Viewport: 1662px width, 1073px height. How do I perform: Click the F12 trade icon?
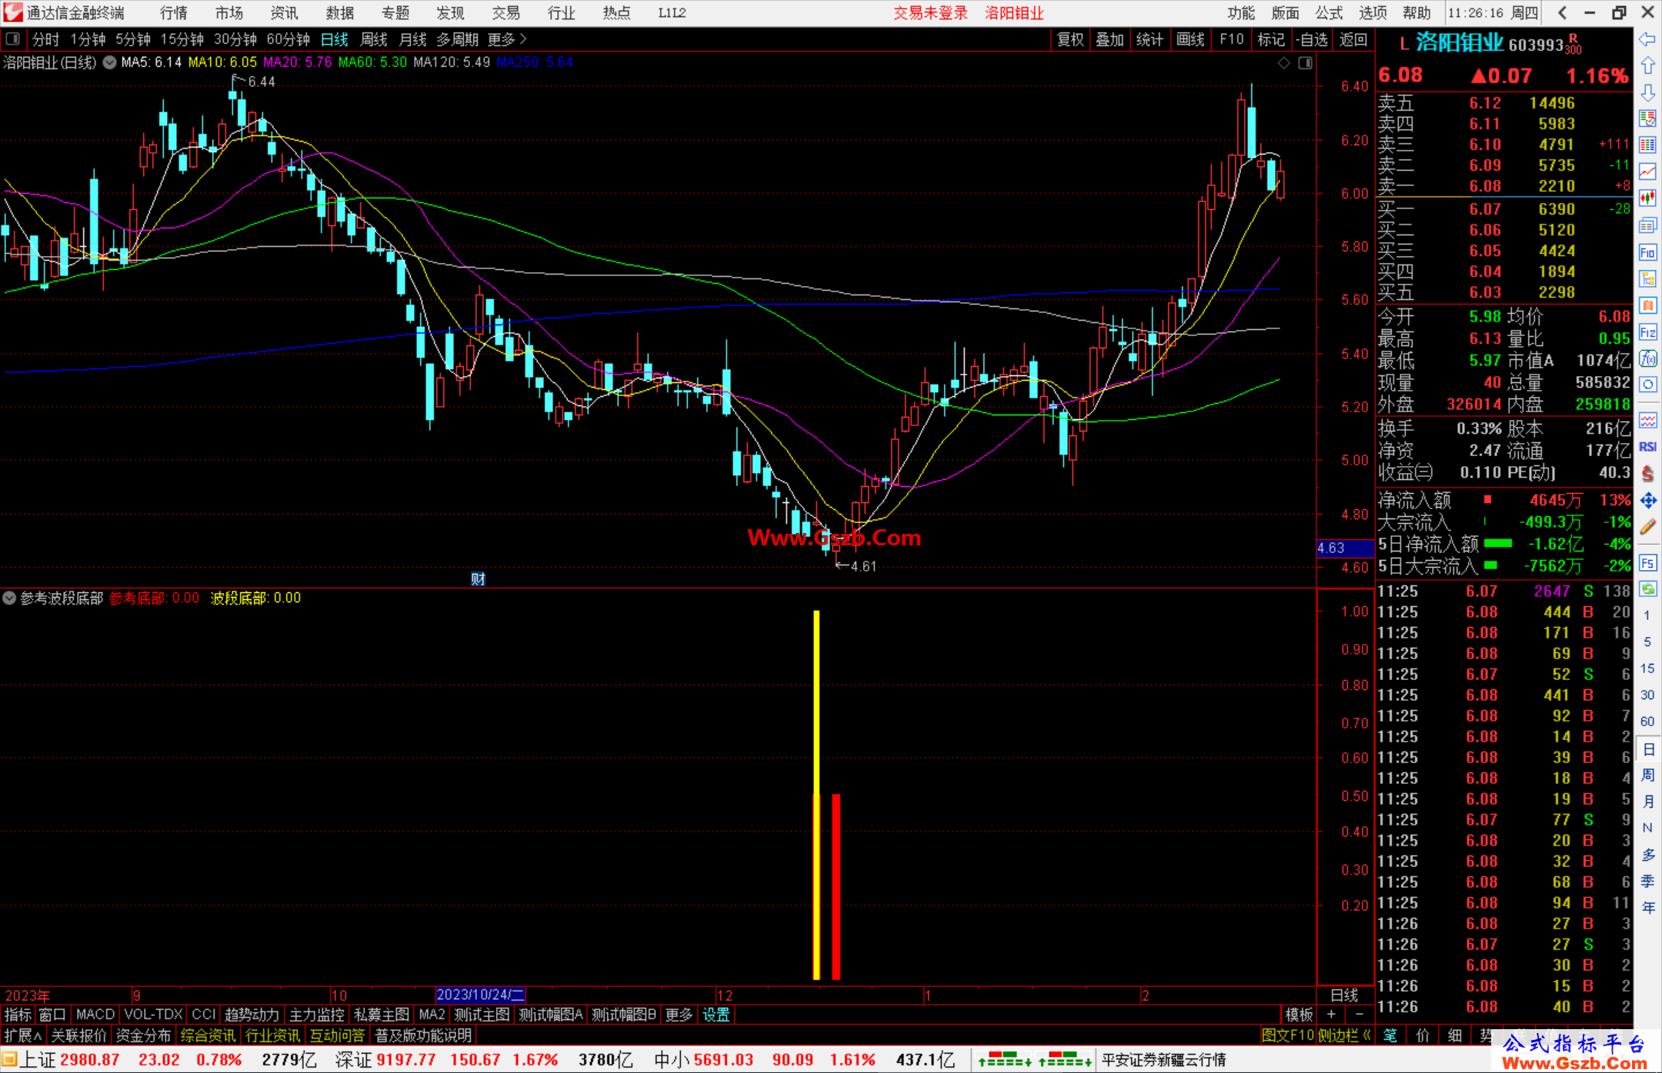tap(1647, 332)
